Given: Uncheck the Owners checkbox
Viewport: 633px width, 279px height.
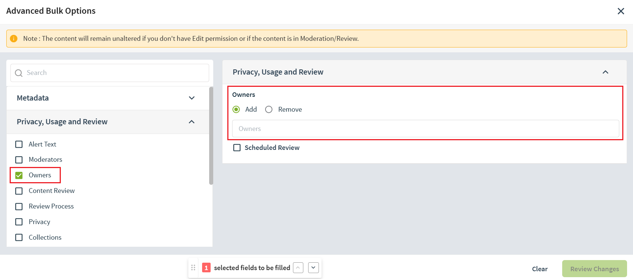Looking at the screenshot, I should point(19,175).
